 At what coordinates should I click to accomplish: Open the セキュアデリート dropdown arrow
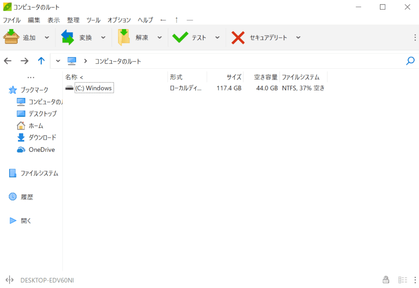tap(298, 37)
